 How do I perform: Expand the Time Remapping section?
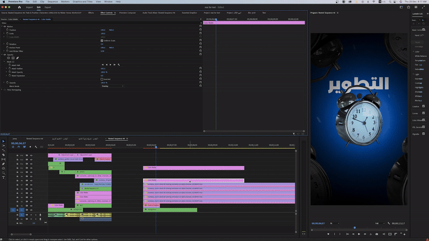(x=2, y=90)
